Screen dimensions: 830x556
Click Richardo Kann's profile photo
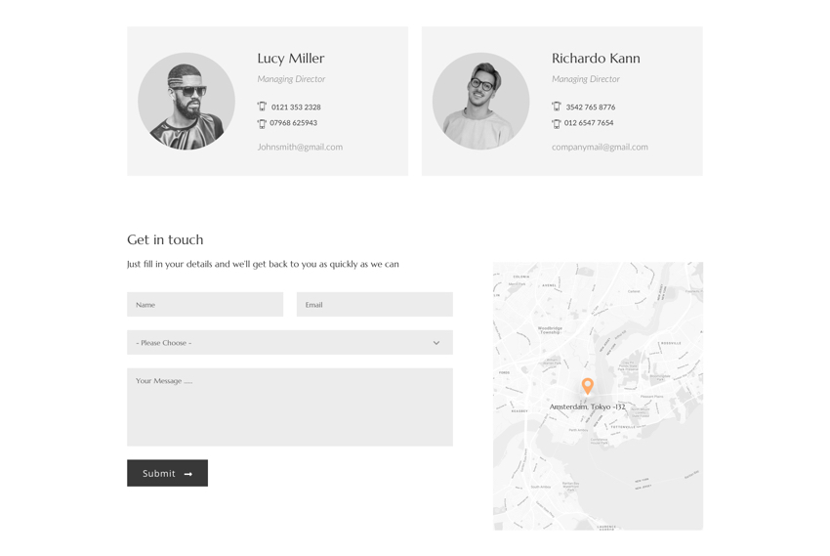[480, 101]
